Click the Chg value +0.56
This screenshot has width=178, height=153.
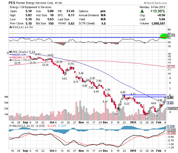[161, 15]
